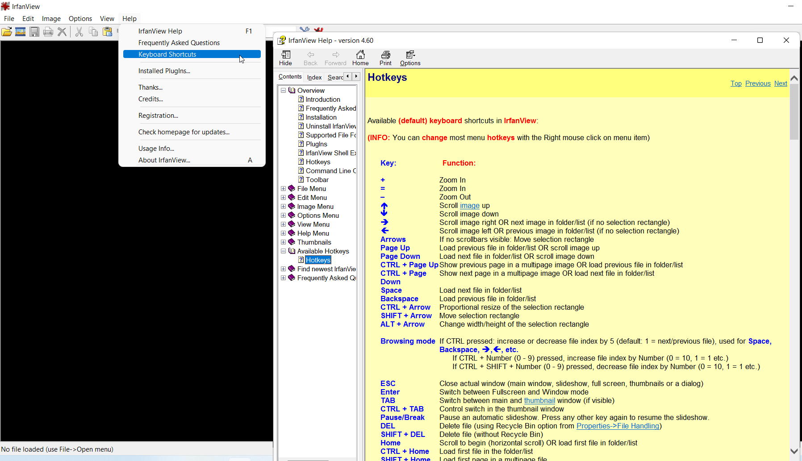Image resolution: width=802 pixels, height=461 pixels.
Task: Click the scroll up arrow in Help content
Action: [x=794, y=78]
